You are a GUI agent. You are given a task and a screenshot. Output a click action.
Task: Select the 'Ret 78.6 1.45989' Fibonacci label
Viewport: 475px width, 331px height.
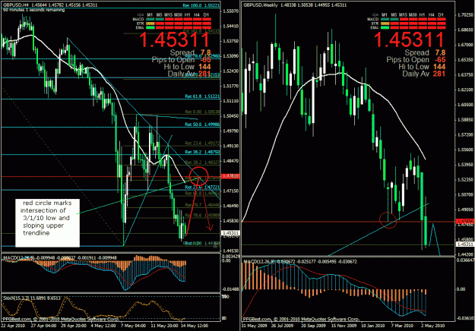click(202, 215)
